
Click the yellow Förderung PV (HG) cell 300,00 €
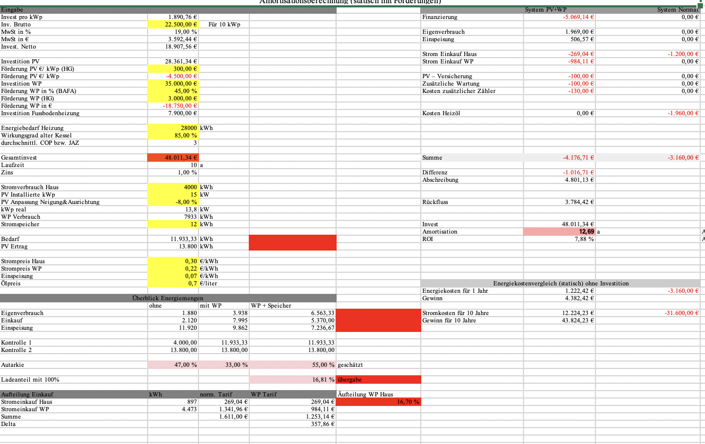(173, 69)
